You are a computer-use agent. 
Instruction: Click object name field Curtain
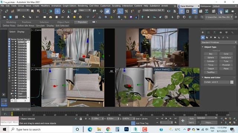click(x=216, y=82)
